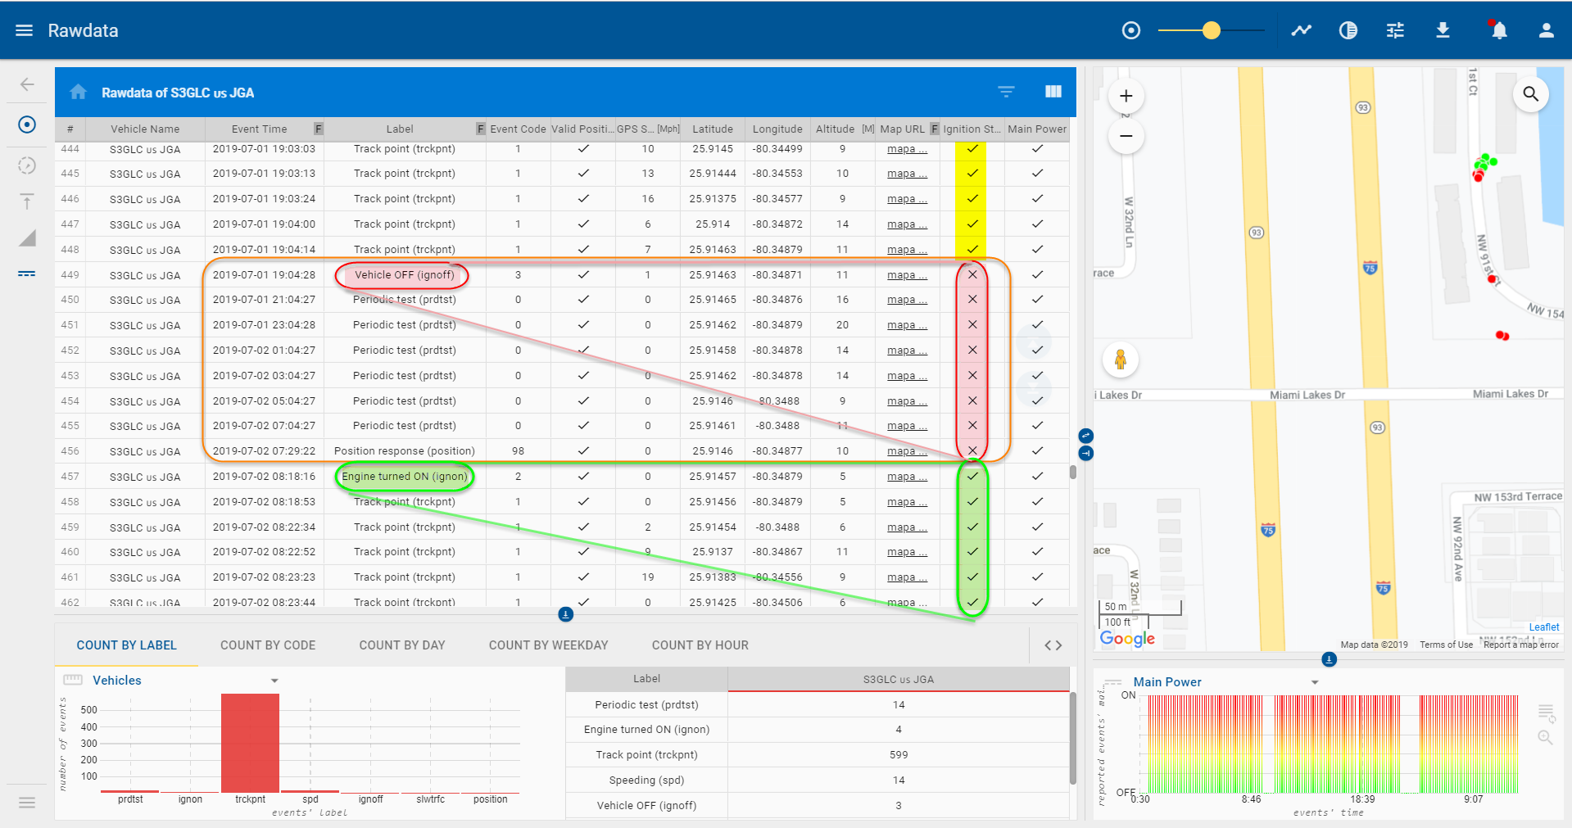Expand the Main Power chart dropdown
This screenshot has height=828, width=1572.
point(1315,682)
